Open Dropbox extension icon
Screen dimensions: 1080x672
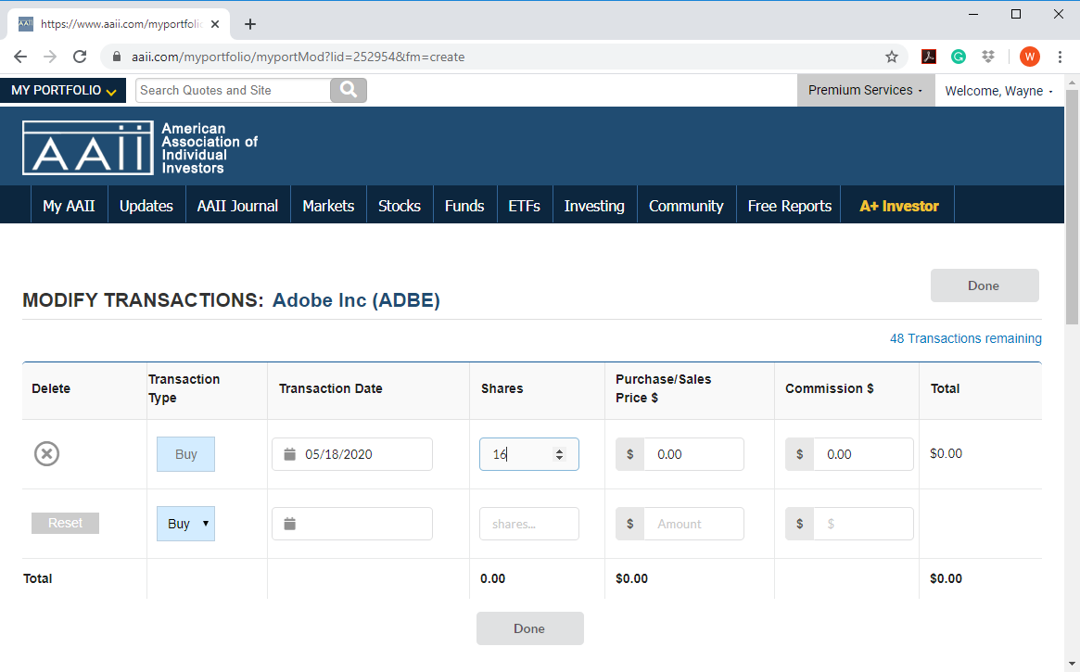[988, 57]
